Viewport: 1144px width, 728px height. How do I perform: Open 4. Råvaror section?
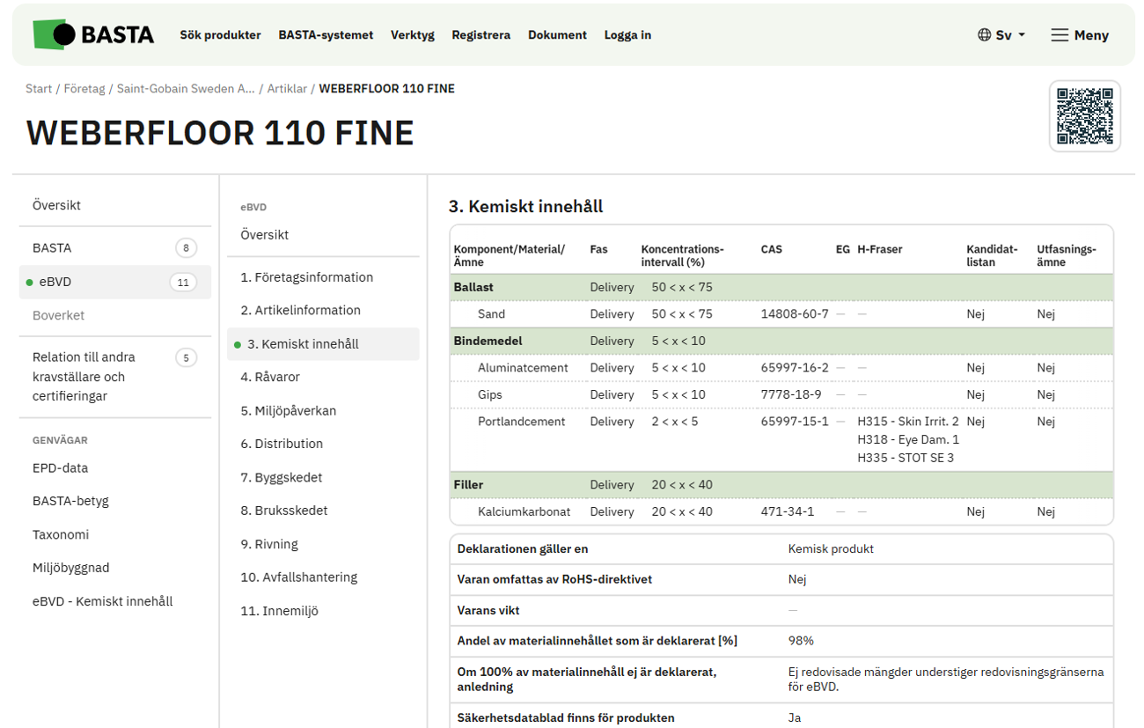[x=270, y=377]
